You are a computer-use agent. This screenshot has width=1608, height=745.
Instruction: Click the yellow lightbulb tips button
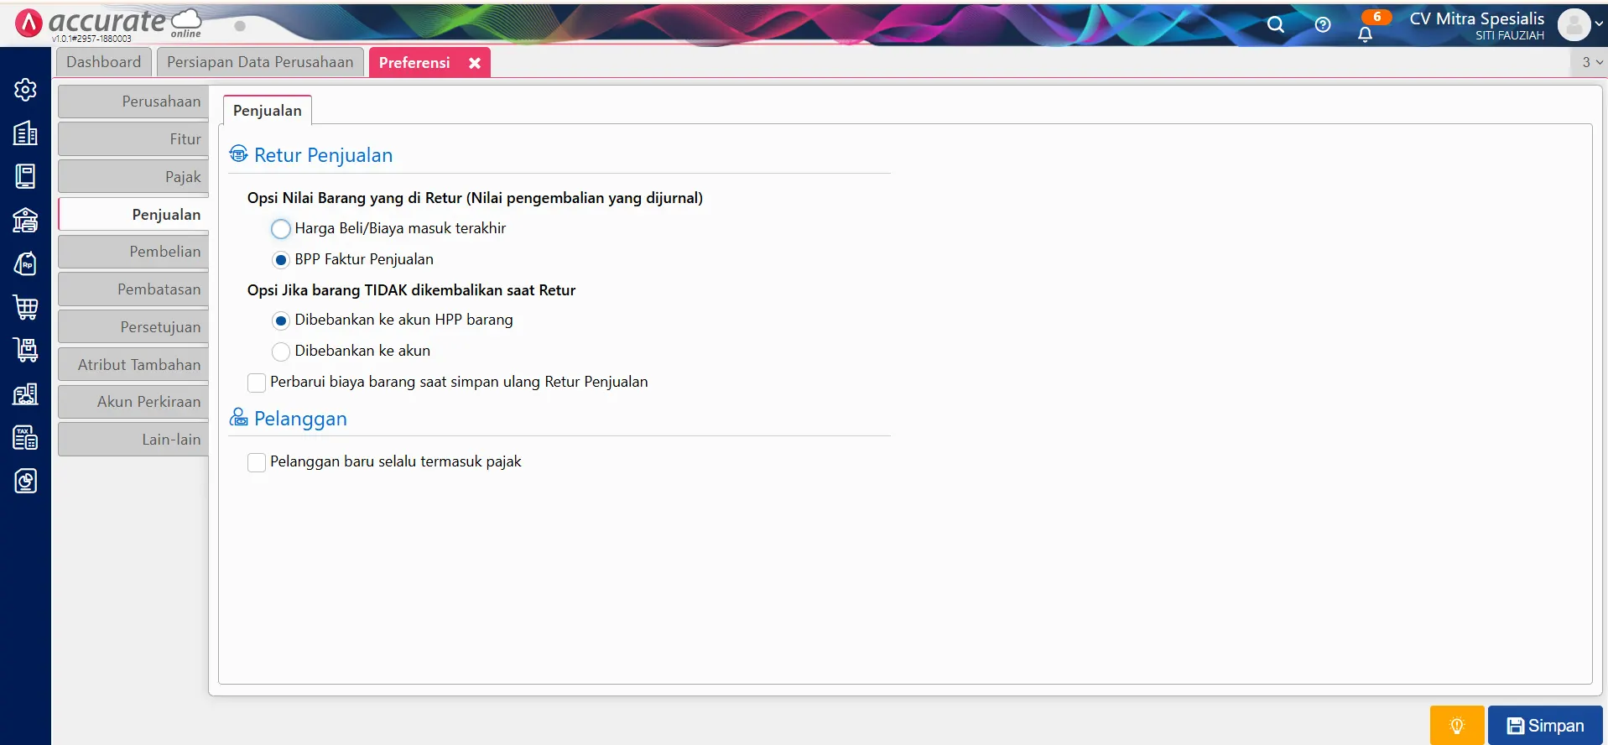[x=1456, y=725]
